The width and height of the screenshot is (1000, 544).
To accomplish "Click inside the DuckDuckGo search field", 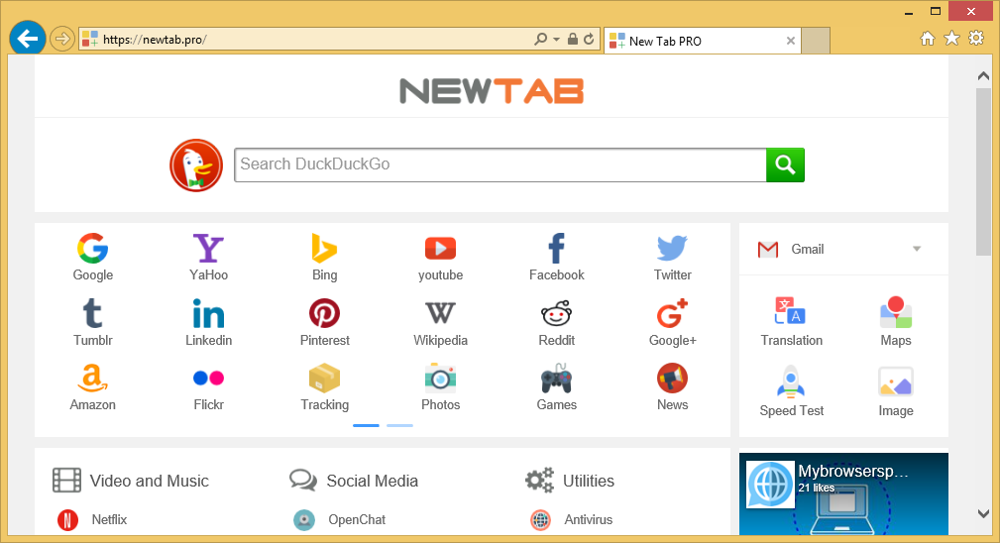I will [500, 164].
